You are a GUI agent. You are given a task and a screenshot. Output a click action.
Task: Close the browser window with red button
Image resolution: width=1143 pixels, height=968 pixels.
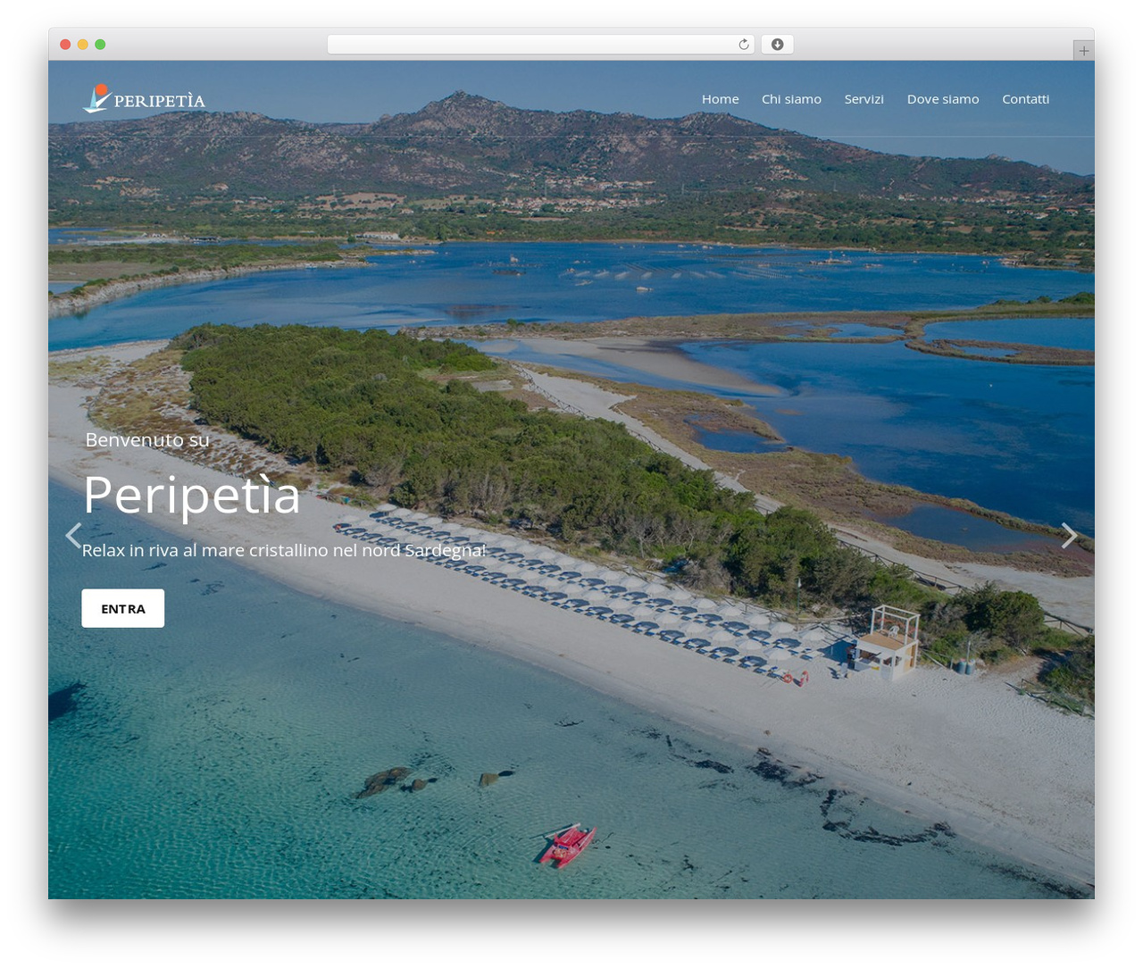[x=65, y=45]
